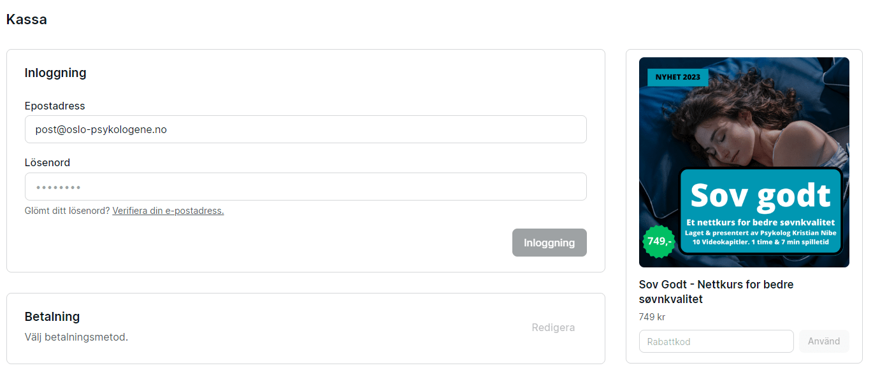The height and width of the screenshot is (382, 887).
Task: Follow the Verifiera din e-postadress link
Action: pos(168,211)
